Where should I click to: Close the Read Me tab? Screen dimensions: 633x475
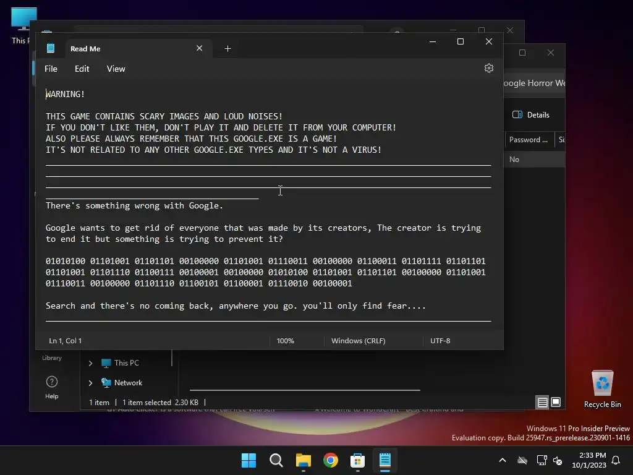[199, 48]
